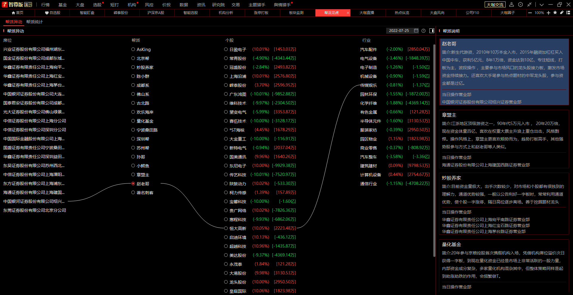Viewport: 573px width, 295px height.
Task: Open the 涨停打板 tab
Action: (261, 13)
